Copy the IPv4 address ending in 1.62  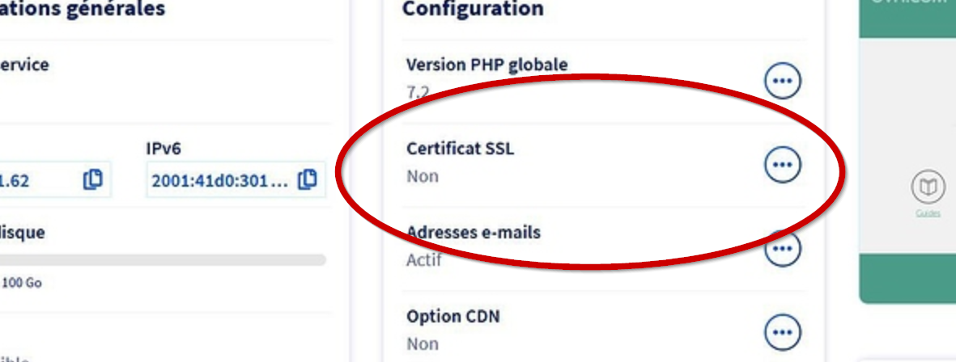click(x=92, y=179)
